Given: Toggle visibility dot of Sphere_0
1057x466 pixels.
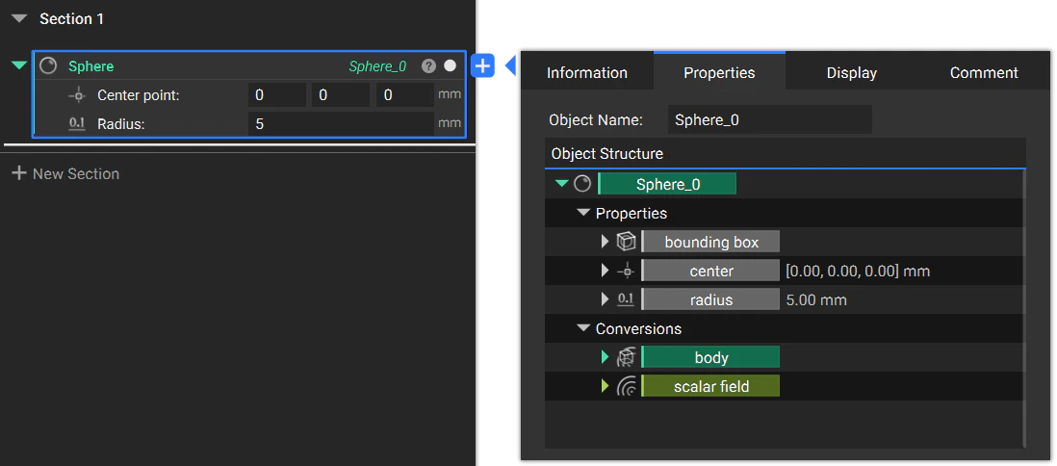Looking at the screenshot, I should tap(451, 66).
